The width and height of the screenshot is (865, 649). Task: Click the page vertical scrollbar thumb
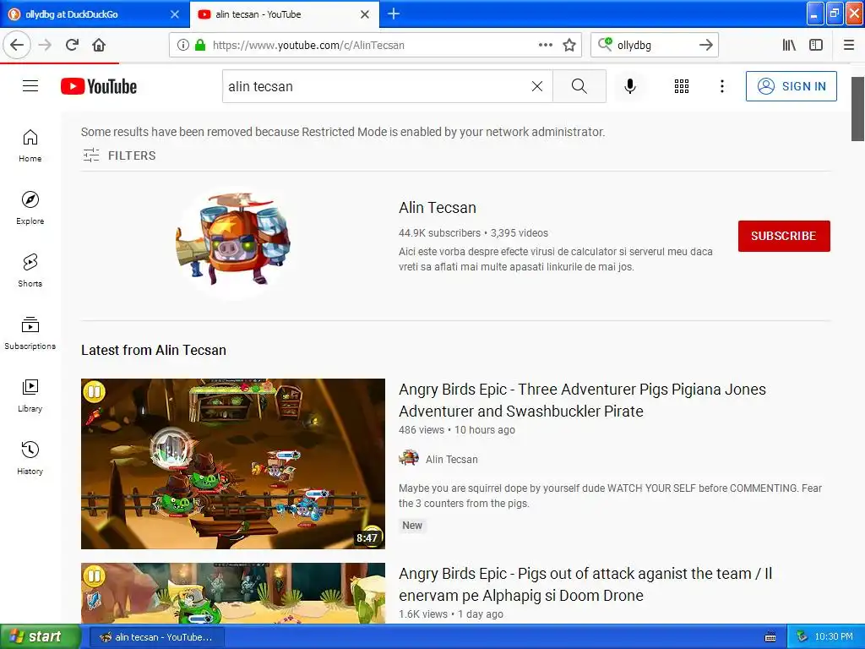pyautogui.click(x=857, y=109)
